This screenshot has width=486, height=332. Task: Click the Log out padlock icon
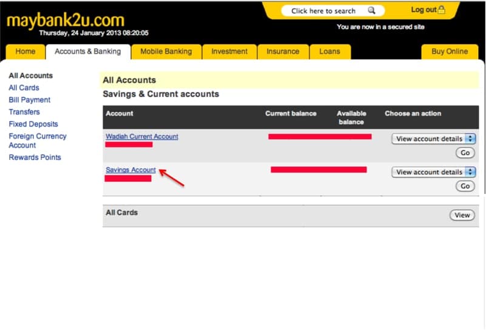pyautogui.click(x=441, y=10)
